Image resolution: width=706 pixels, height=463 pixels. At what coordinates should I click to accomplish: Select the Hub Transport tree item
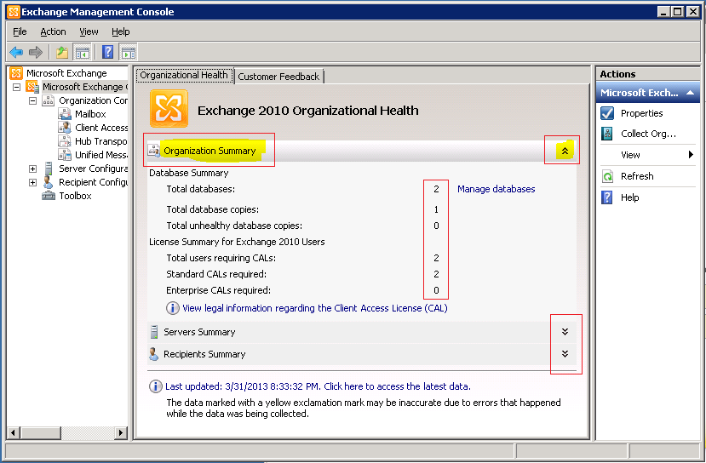[x=100, y=141]
